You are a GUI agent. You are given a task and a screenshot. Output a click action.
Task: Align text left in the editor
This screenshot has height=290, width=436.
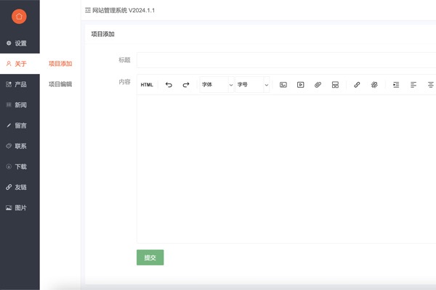click(413, 85)
